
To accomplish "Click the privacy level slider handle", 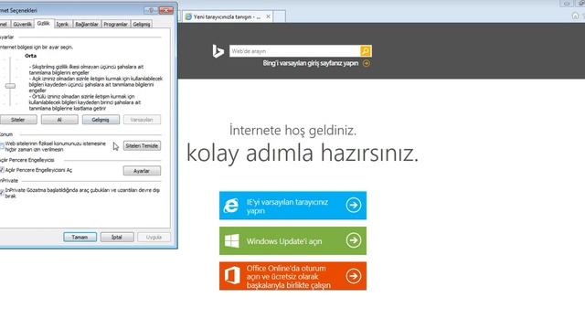I will (10, 86).
